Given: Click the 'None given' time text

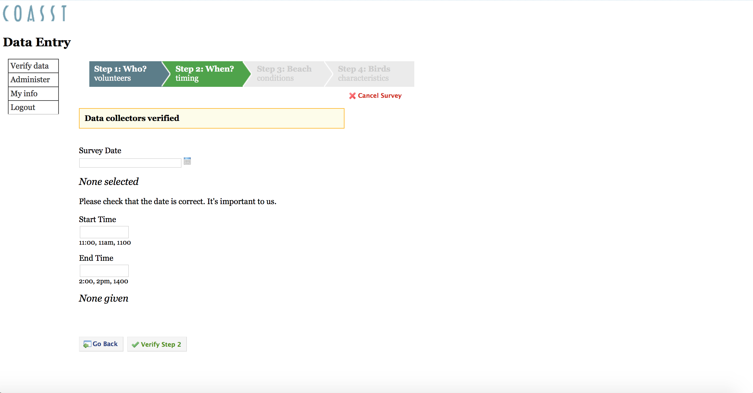Looking at the screenshot, I should click(x=104, y=298).
